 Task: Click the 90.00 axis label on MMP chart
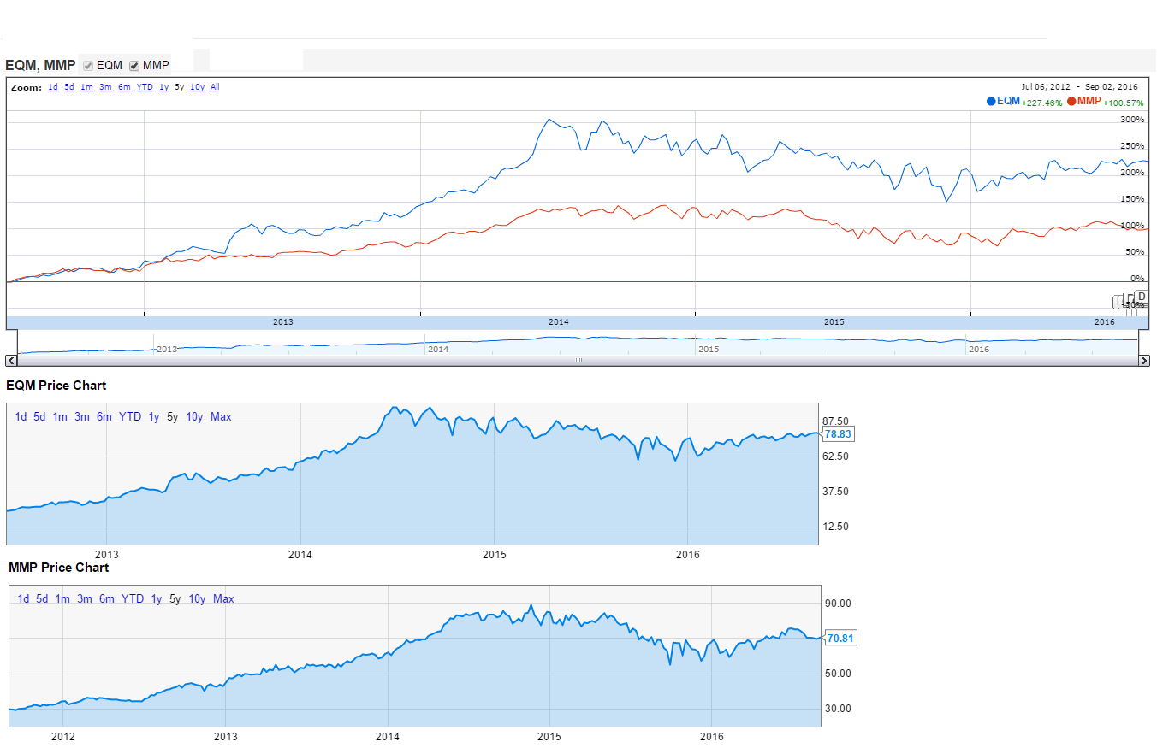[x=838, y=604]
